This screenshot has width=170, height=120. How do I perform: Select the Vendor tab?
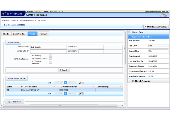(33, 34)
